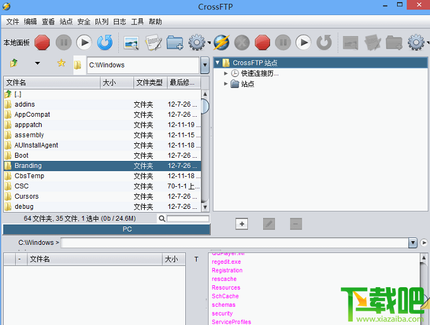Click the red stop button in local panel
Screen dimensions: 430x325
[x=42, y=42]
